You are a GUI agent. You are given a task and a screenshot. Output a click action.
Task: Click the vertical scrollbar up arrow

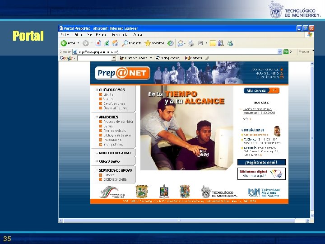point(312,64)
